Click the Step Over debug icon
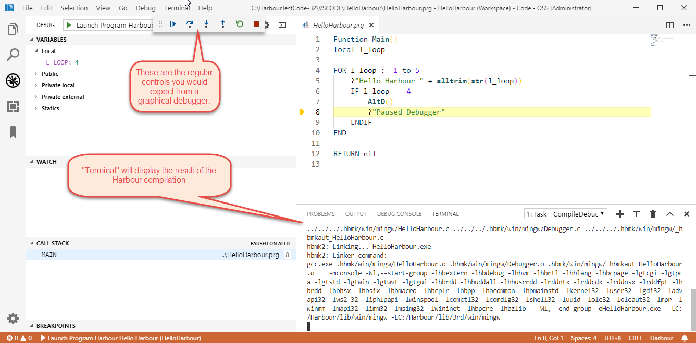Viewport: 696px width, 343px height. (190, 24)
